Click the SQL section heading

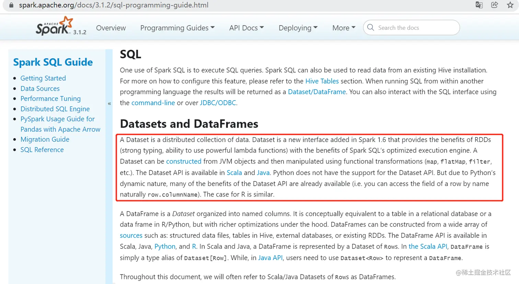(x=130, y=54)
